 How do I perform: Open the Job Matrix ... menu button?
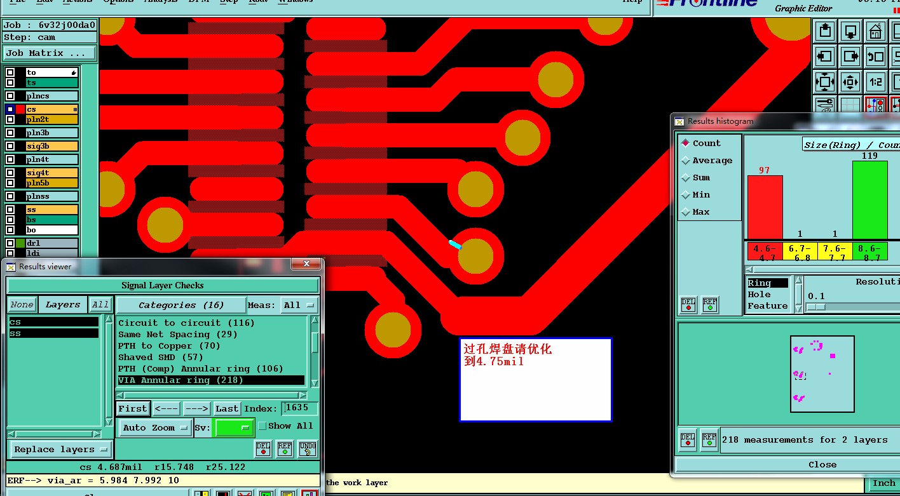(50, 53)
